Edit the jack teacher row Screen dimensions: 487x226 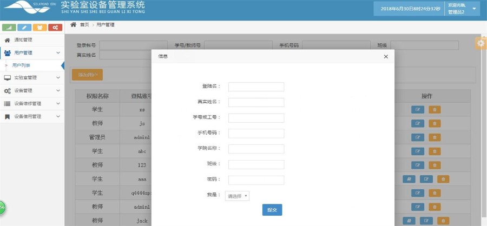pos(426,221)
